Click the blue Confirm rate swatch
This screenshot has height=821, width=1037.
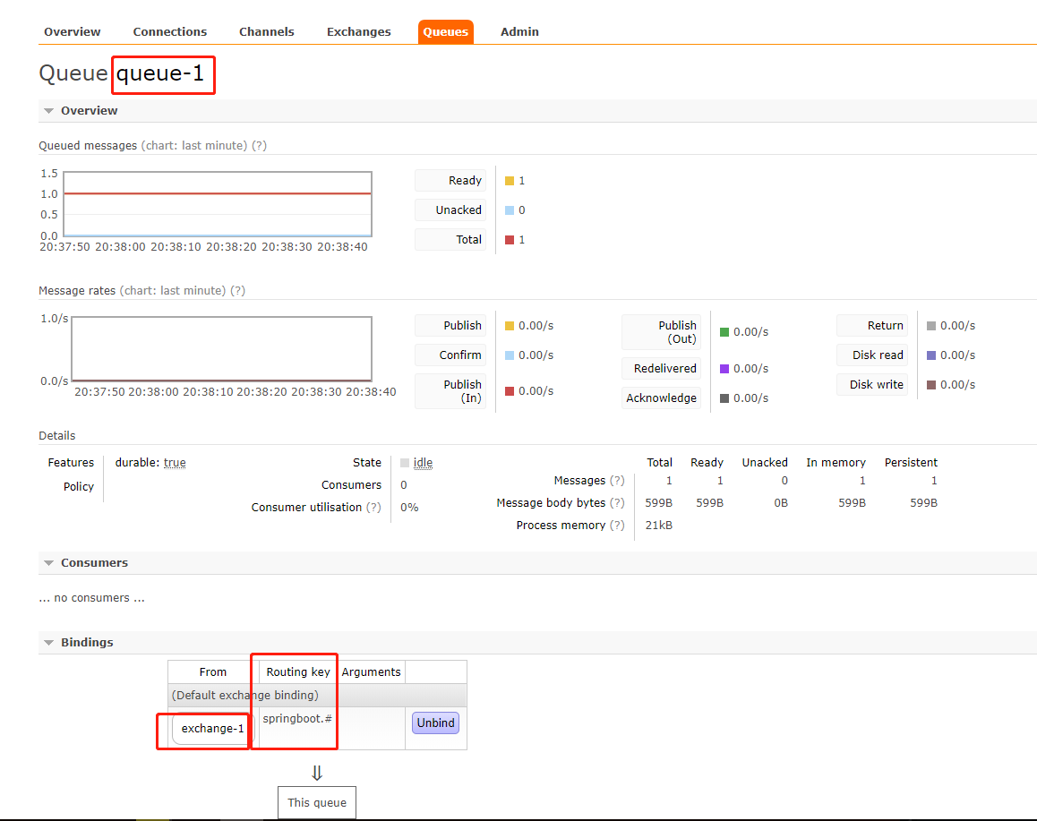[x=510, y=355]
